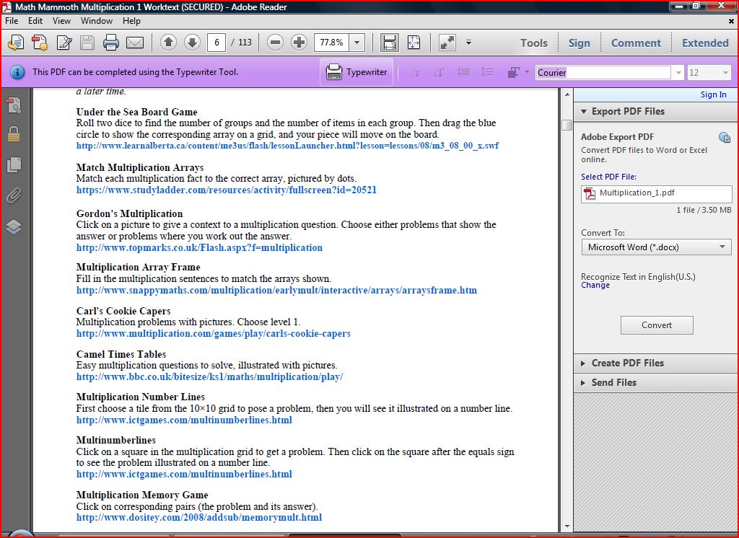Image resolution: width=739 pixels, height=538 pixels.
Task: Click the zoom percentage field 77.8%
Action: (x=332, y=43)
